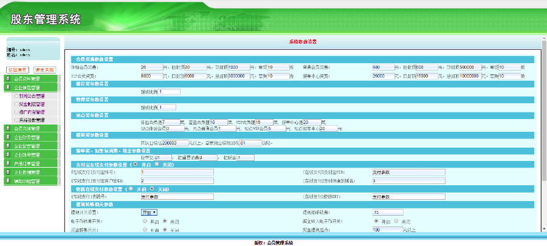The height and width of the screenshot is (246, 547).
Task: Enable 电子币转账开关 by selecting 开启
Action: pyautogui.click(x=144, y=222)
